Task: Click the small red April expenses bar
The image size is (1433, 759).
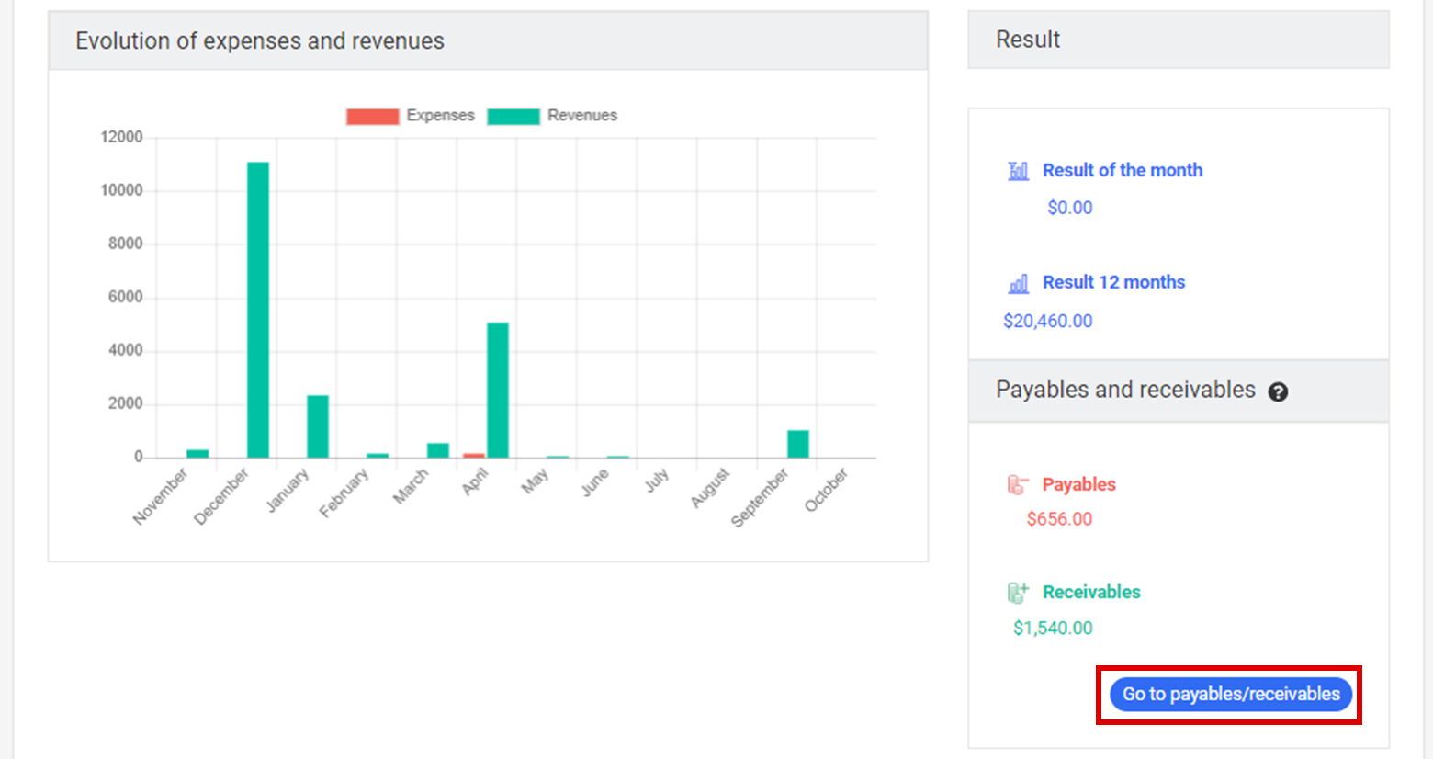Action: point(474,455)
